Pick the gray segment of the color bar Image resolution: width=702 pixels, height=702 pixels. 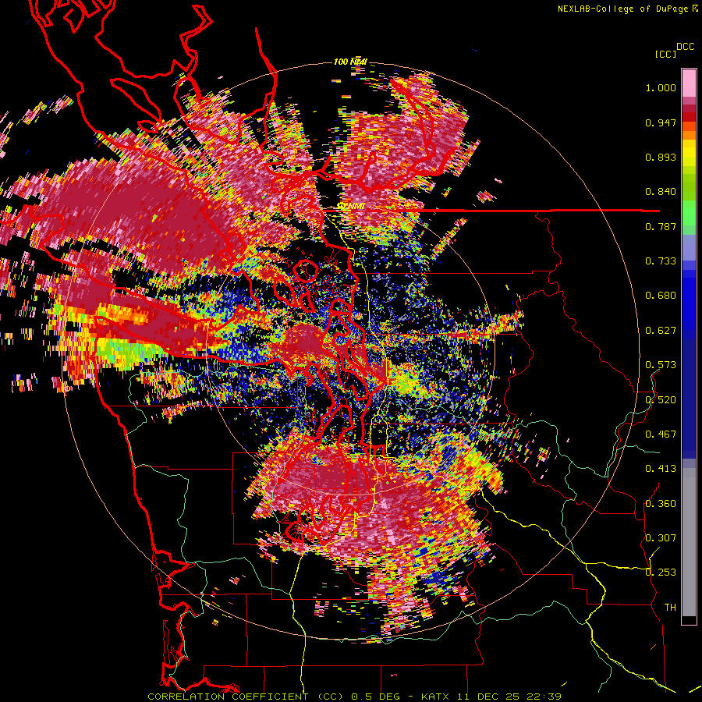689,542
